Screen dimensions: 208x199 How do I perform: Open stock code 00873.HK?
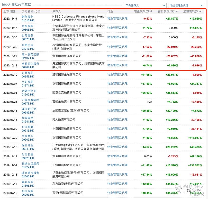(28, 39)
